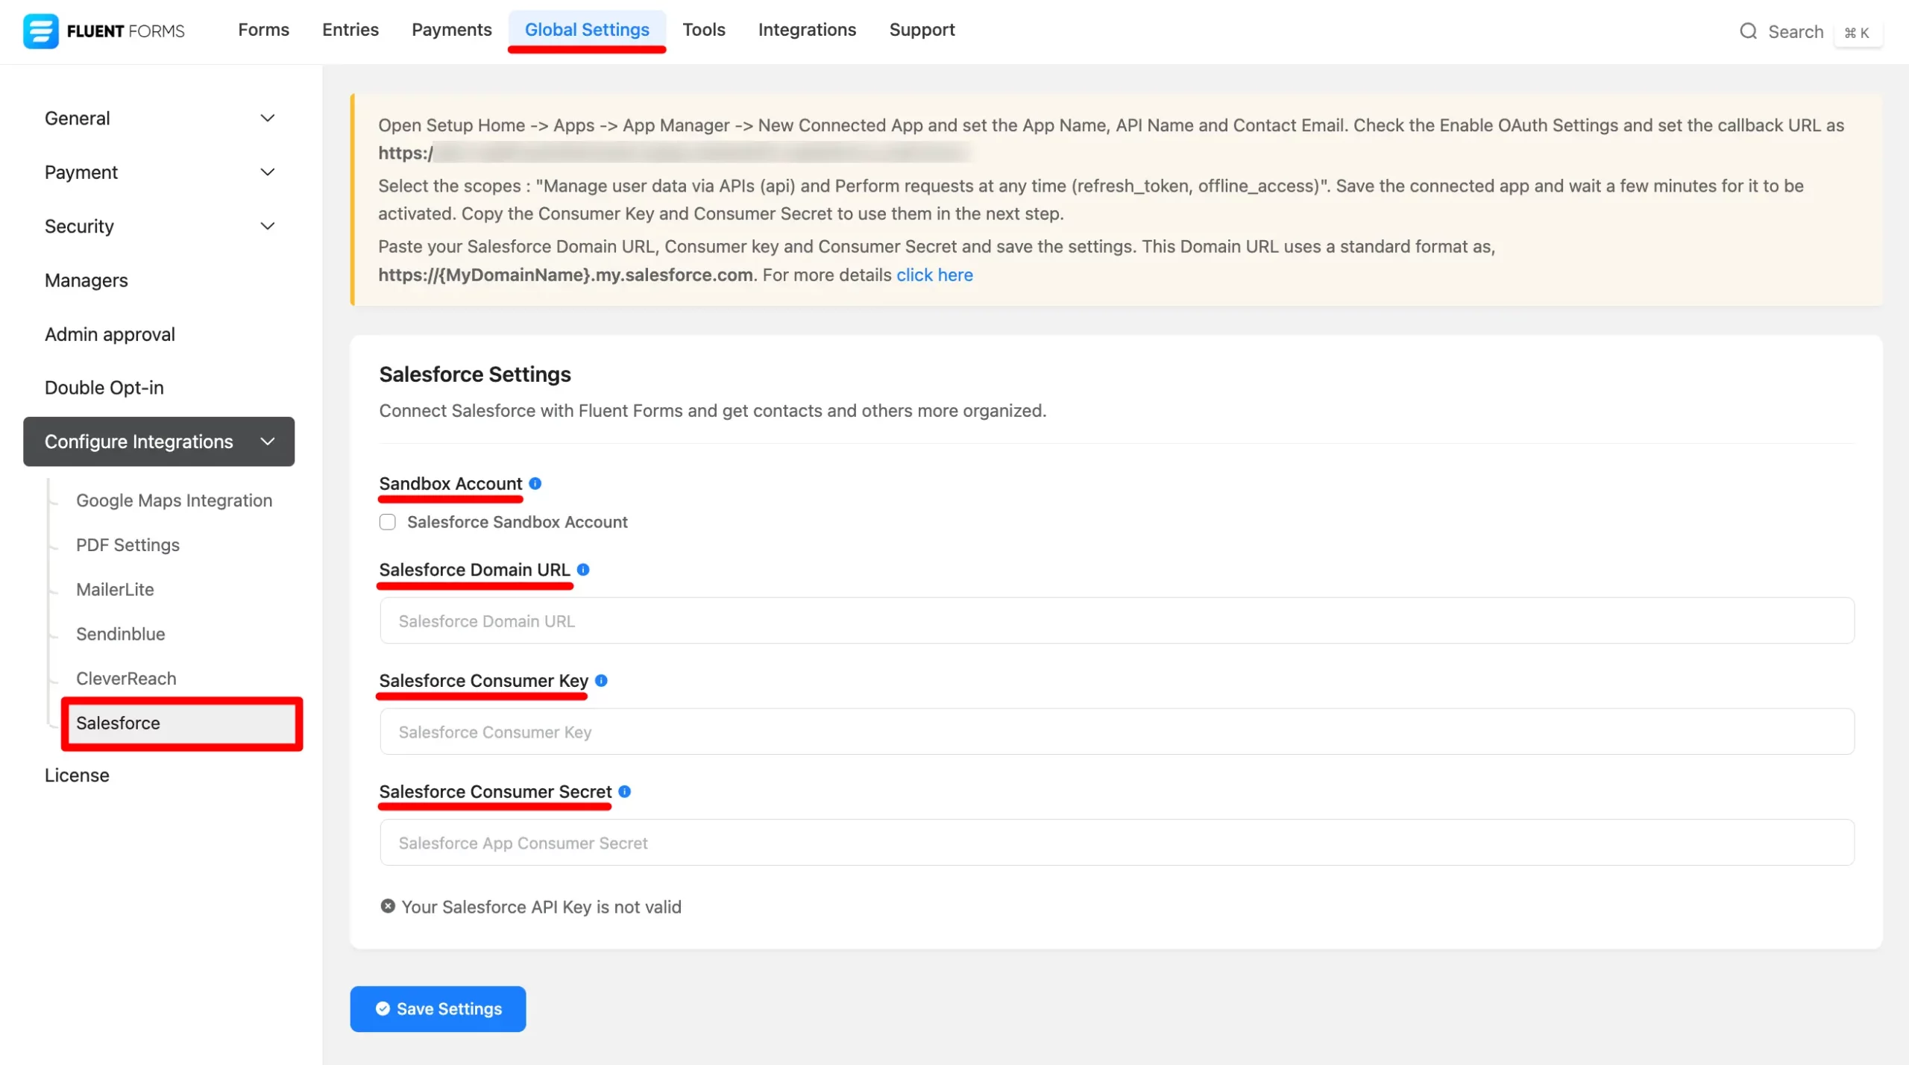Open the Entries tab
This screenshot has height=1065, width=1909.
350,30
